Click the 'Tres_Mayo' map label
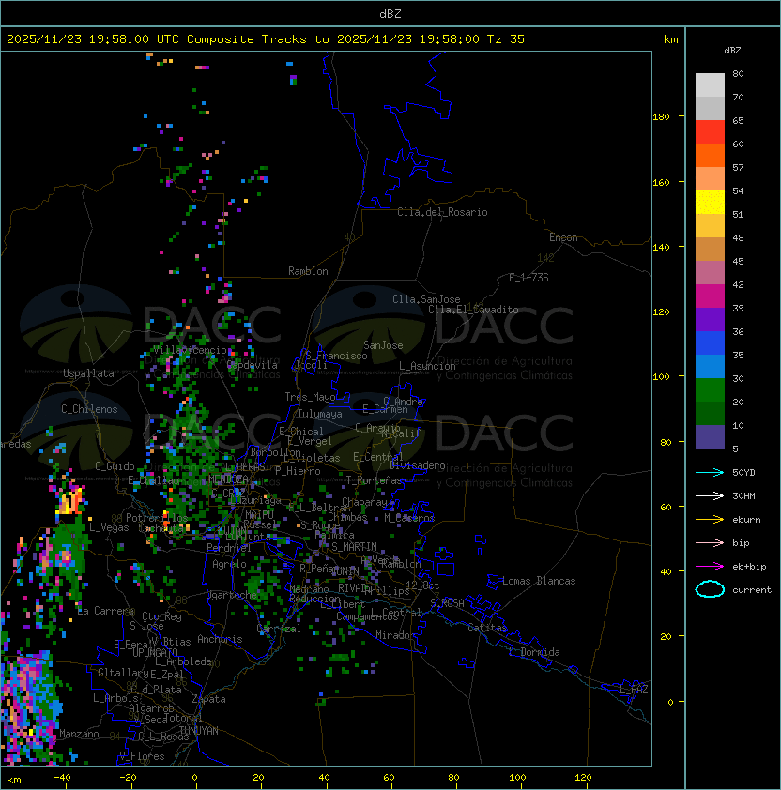781x790 pixels. 310,397
